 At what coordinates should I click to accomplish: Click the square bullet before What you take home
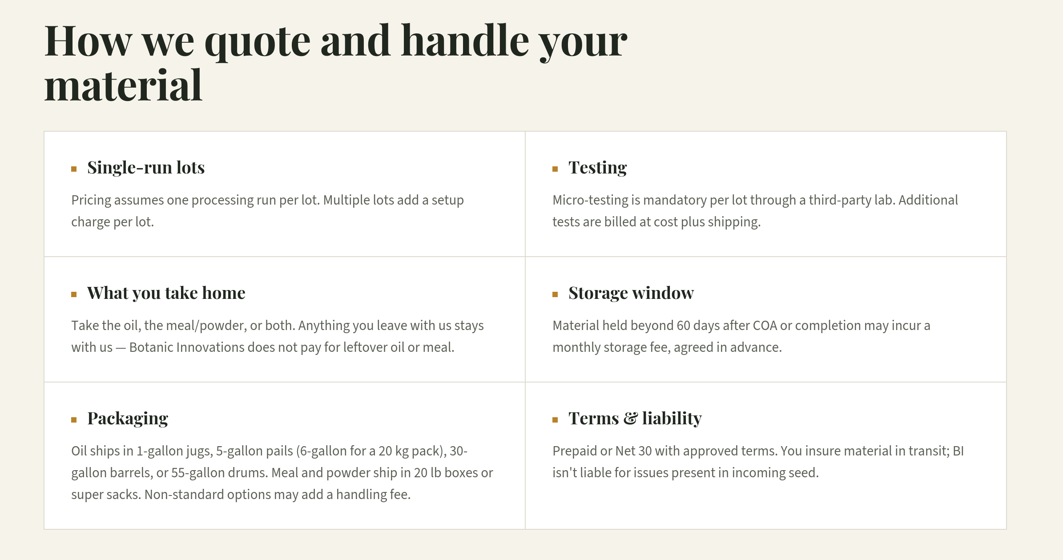(74, 294)
